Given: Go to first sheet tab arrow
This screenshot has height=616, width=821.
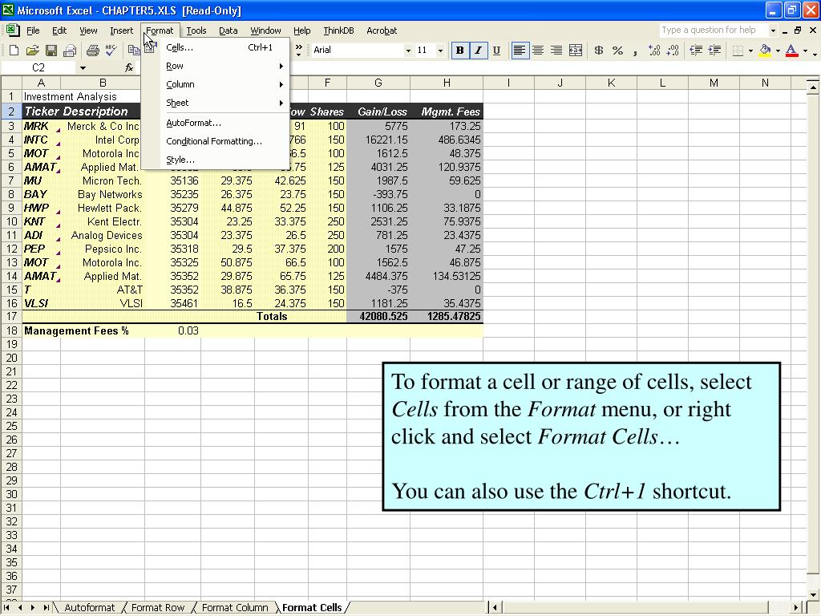Looking at the screenshot, I should (6, 608).
